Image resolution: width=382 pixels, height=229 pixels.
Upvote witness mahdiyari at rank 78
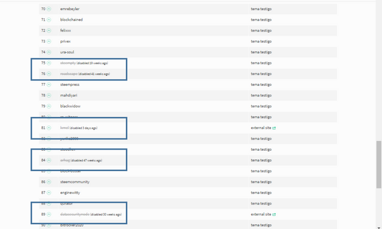coord(49,95)
